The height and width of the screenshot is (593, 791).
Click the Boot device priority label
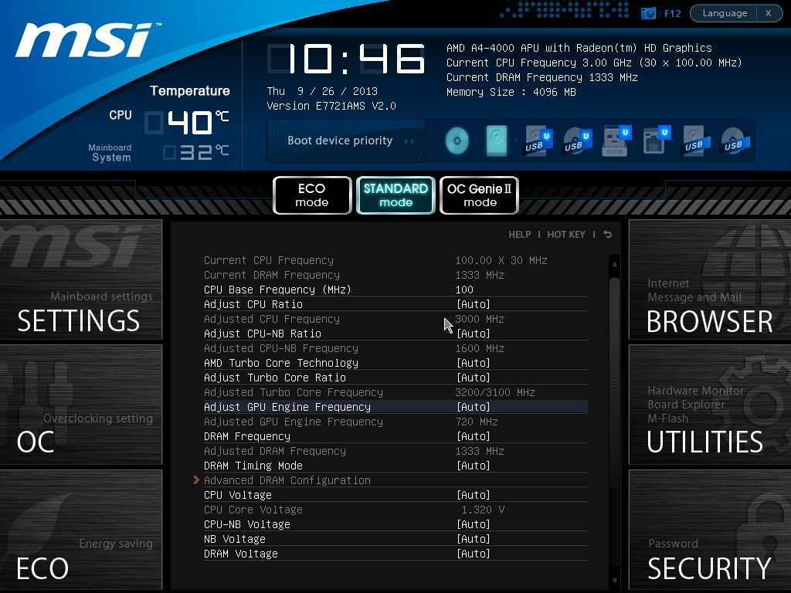(x=340, y=141)
